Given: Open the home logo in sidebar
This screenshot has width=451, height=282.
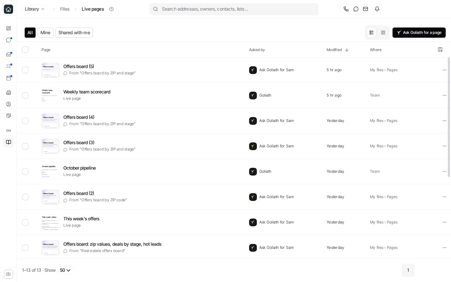Looking at the screenshot, I should 8,9.
